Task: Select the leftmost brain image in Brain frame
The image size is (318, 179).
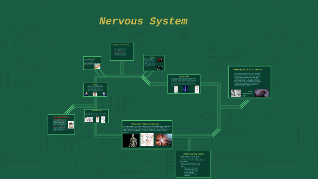Action: 86,94
